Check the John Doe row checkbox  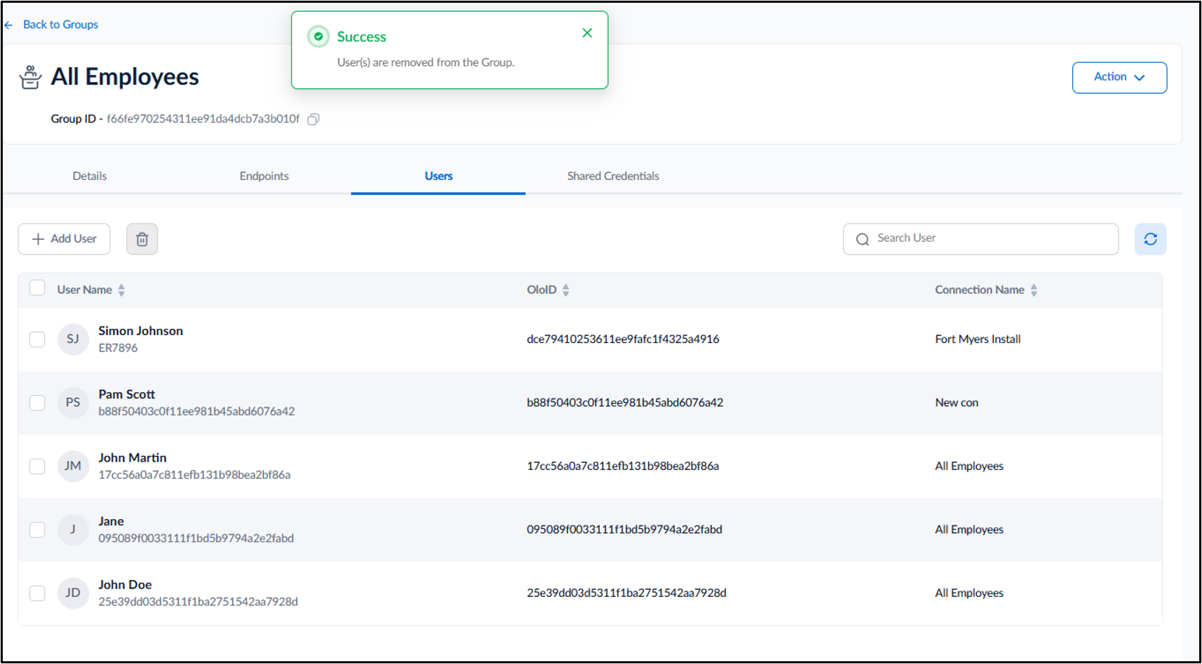[x=37, y=593]
